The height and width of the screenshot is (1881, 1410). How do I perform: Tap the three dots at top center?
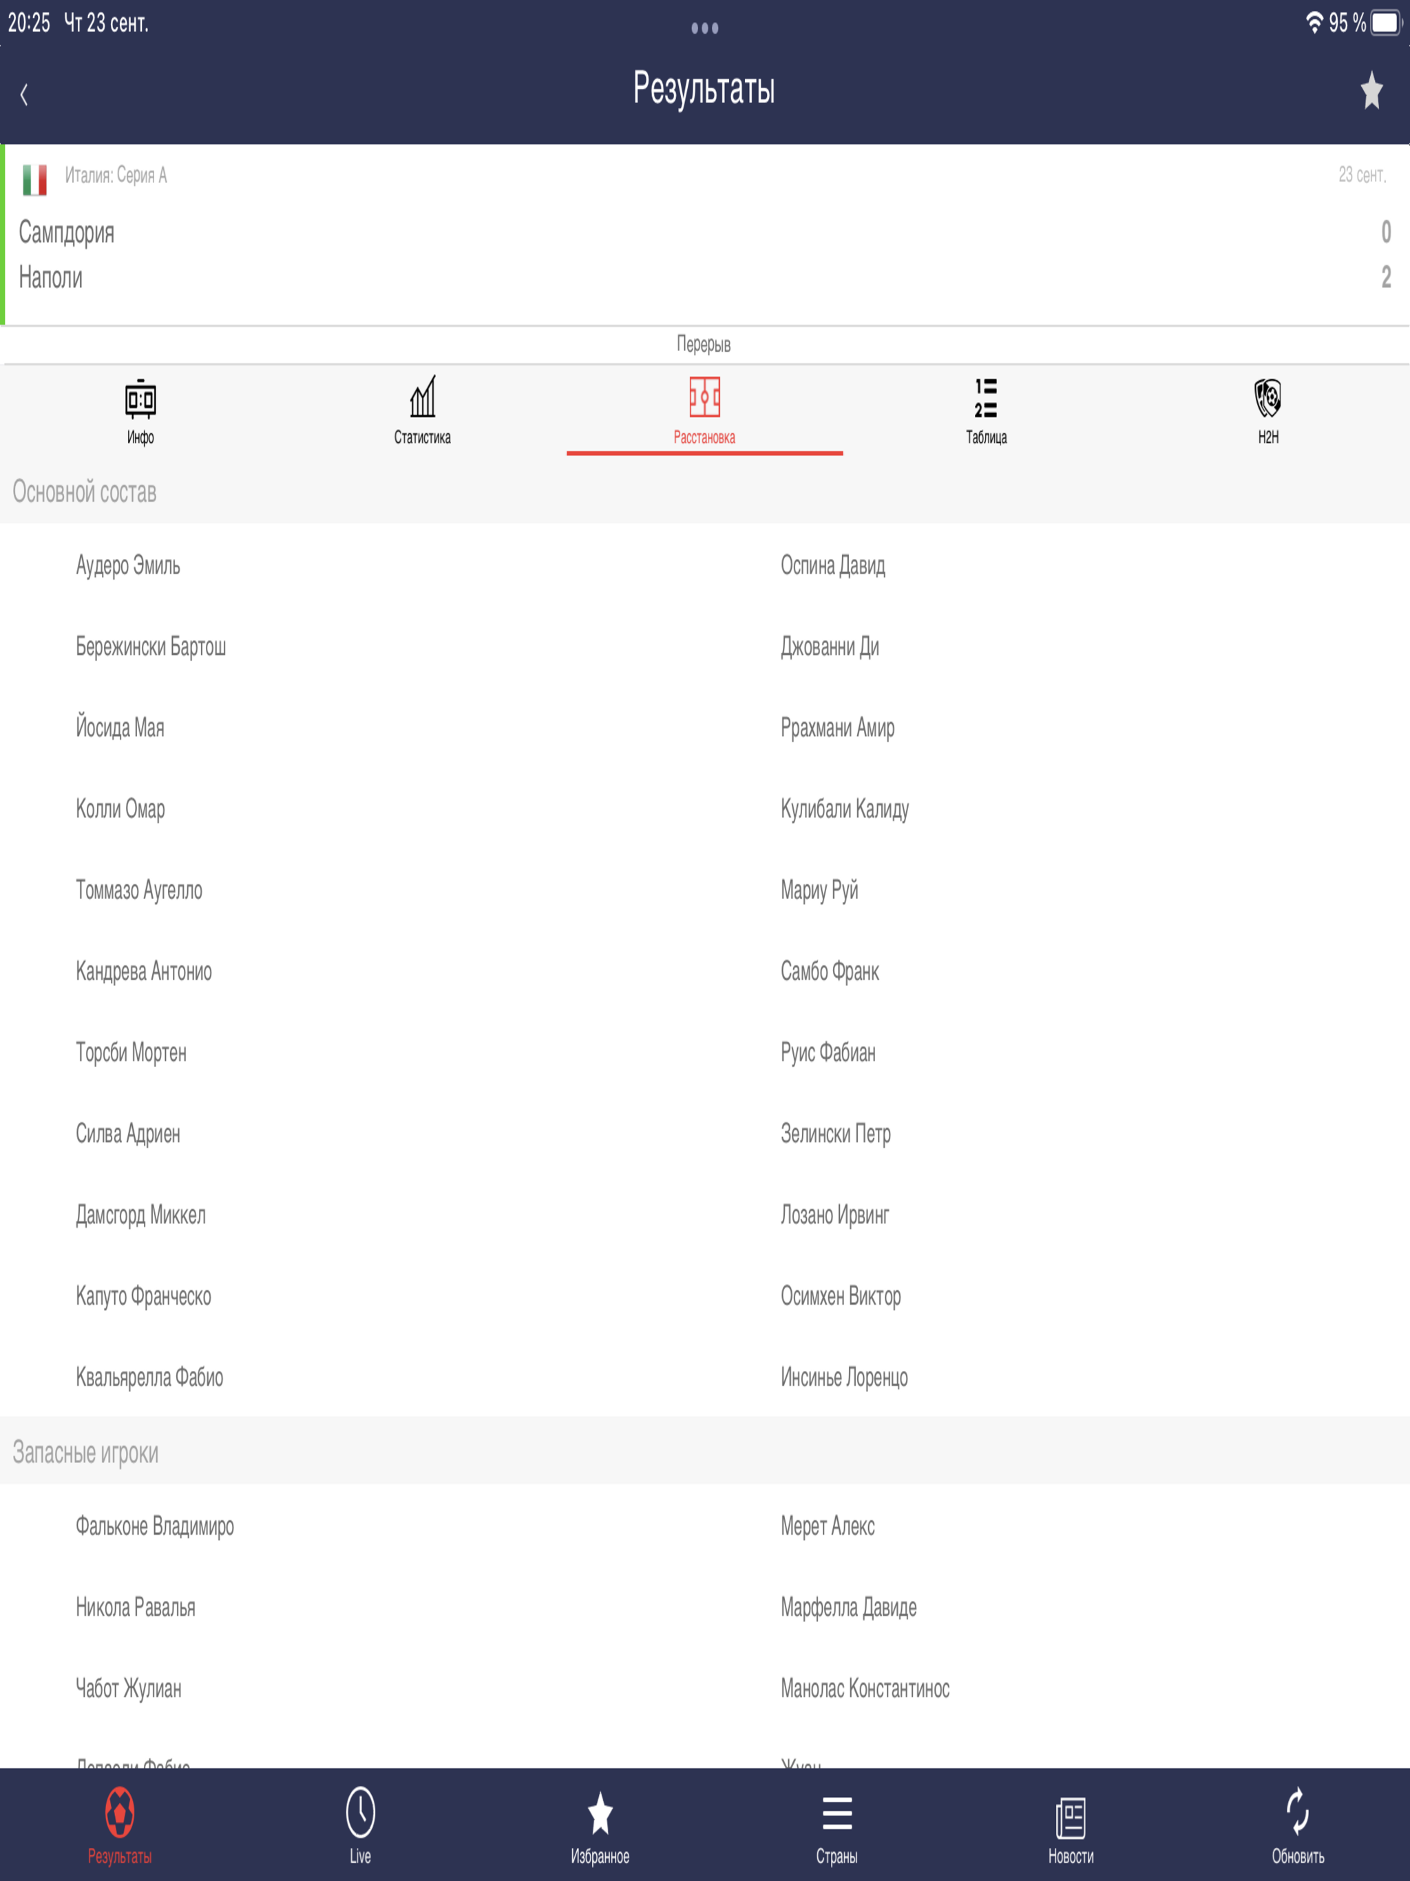pos(704,28)
